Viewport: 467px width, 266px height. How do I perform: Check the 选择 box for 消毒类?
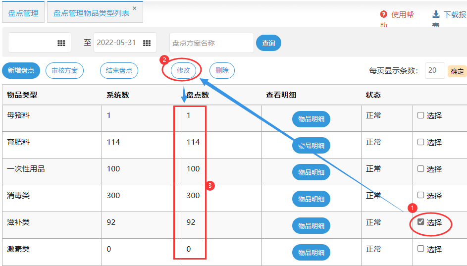click(421, 195)
